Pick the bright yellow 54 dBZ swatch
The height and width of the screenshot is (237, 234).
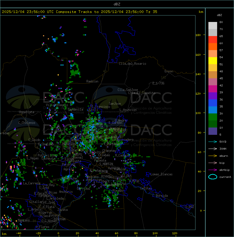(213, 61)
